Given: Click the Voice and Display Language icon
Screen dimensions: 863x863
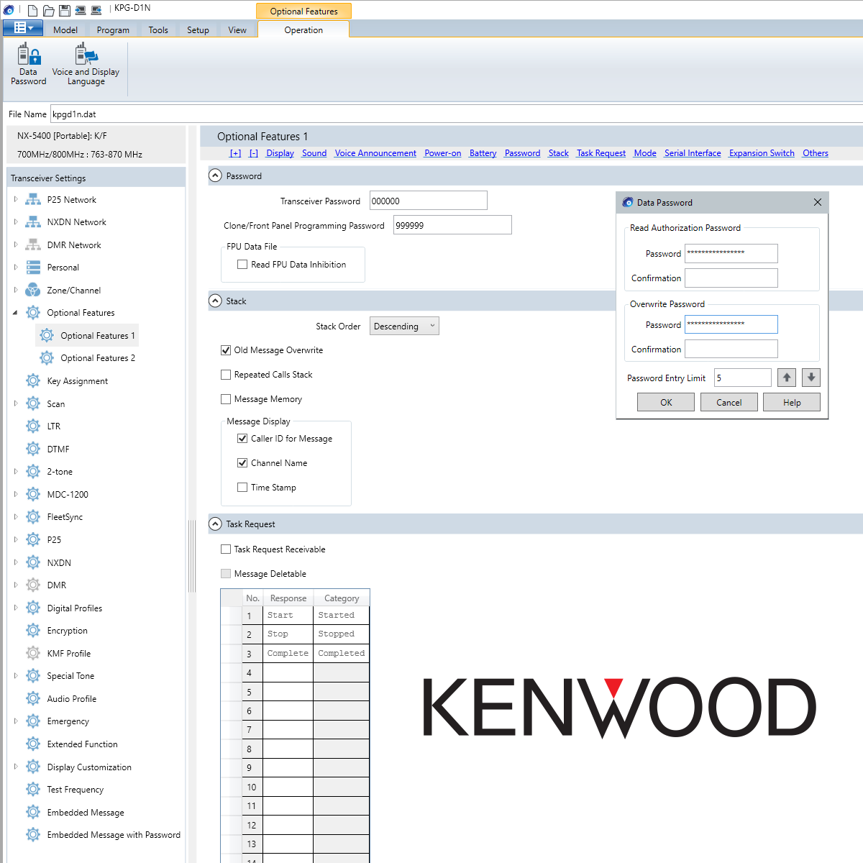Looking at the screenshot, I should [86, 65].
